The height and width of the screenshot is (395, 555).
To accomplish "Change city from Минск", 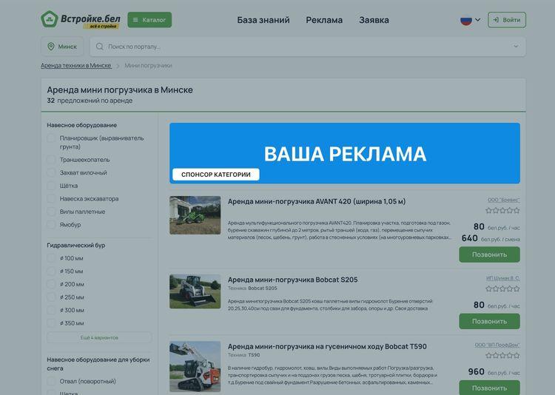I will 62,47.
